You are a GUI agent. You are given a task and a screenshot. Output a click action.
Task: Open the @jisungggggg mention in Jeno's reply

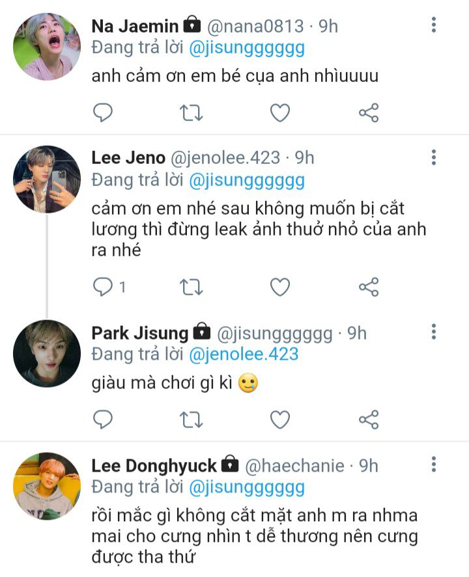(246, 180)
